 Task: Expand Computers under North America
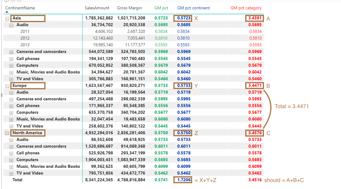pyautogui.click(x=11, y=160)
